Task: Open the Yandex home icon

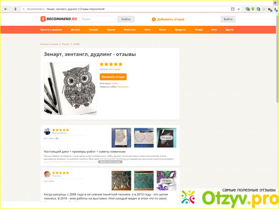Action: [15, 9]
